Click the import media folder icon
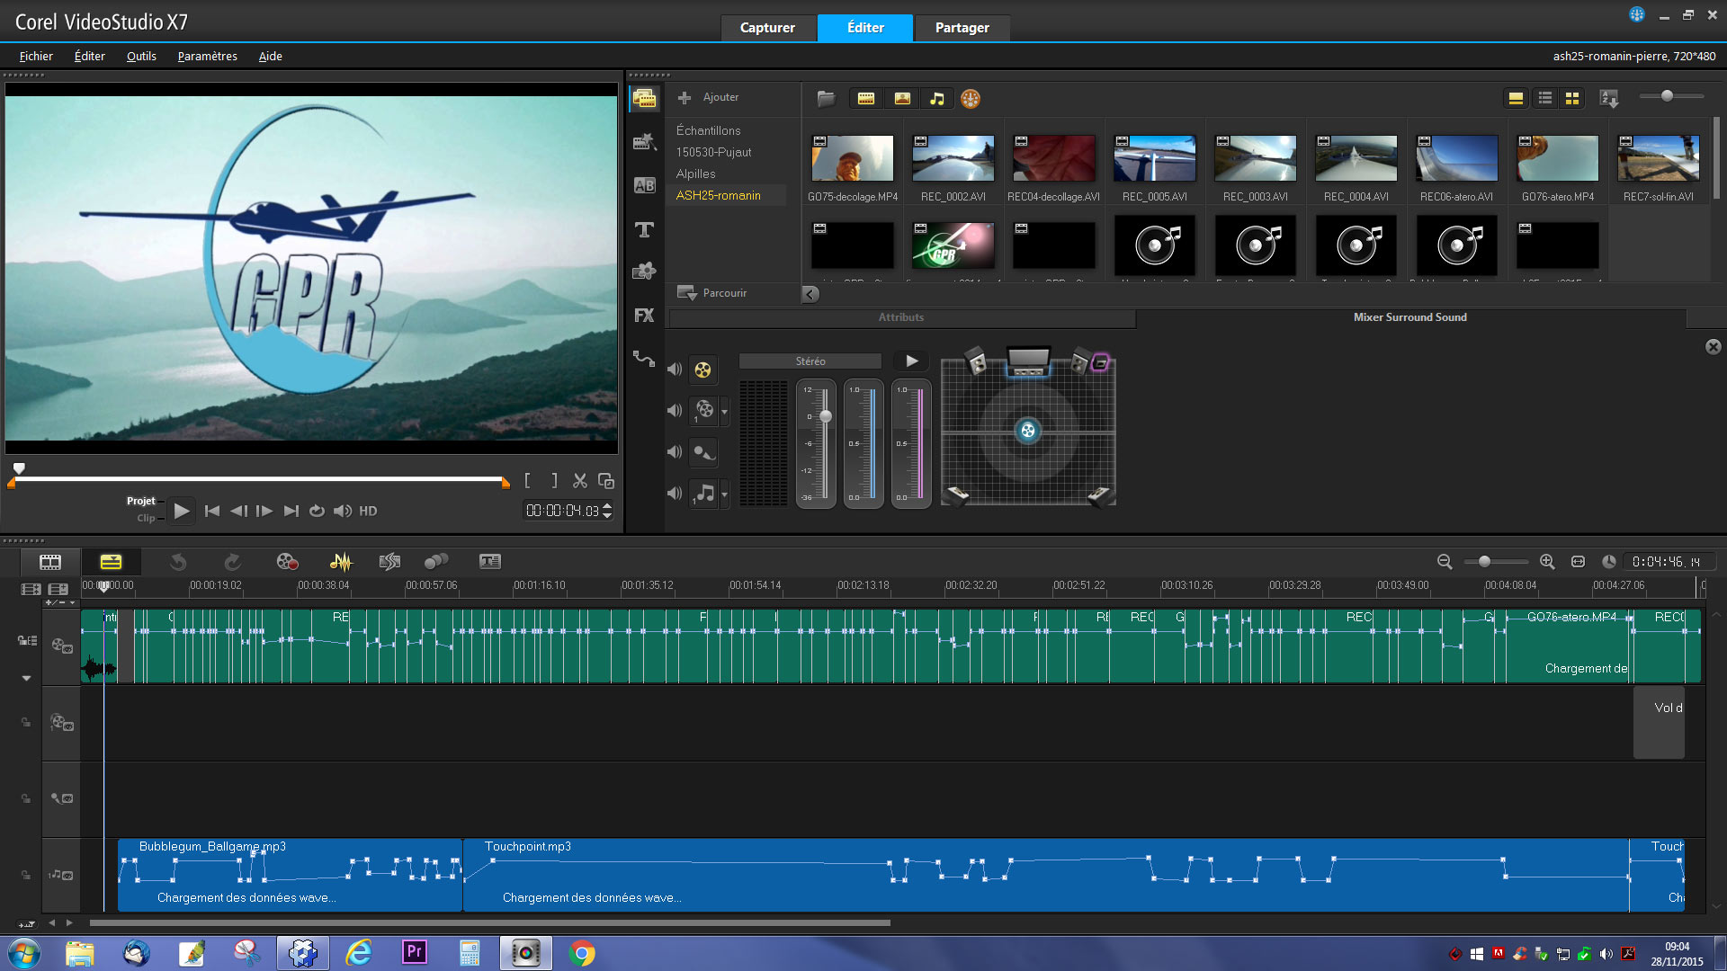Image resolution: width=1727 pixels, height=971 pixels. coord(826,98)
